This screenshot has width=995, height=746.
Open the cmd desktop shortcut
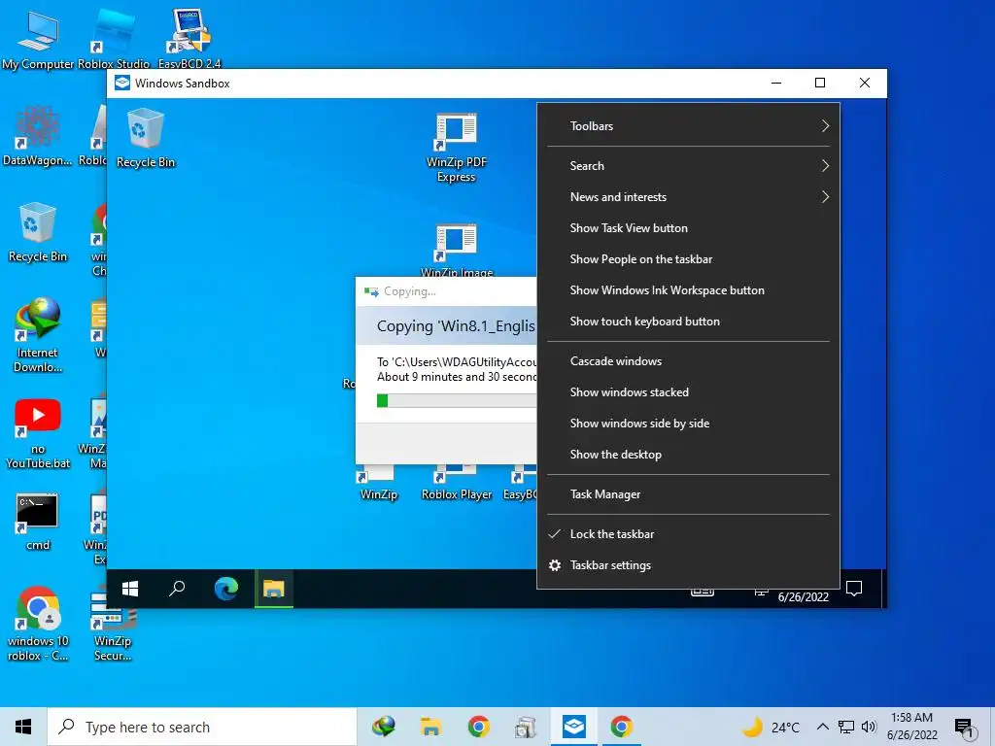(x=38, y=522)
